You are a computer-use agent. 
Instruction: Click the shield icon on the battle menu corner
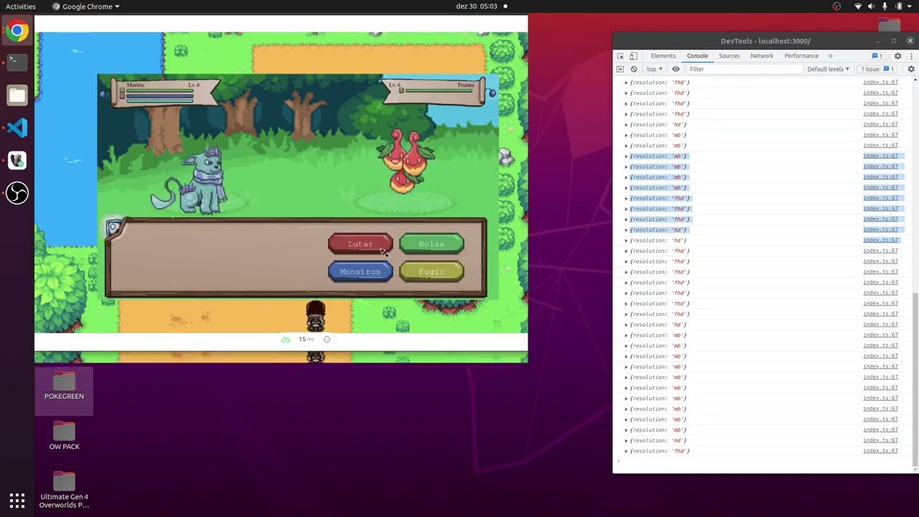pos(113,228)
